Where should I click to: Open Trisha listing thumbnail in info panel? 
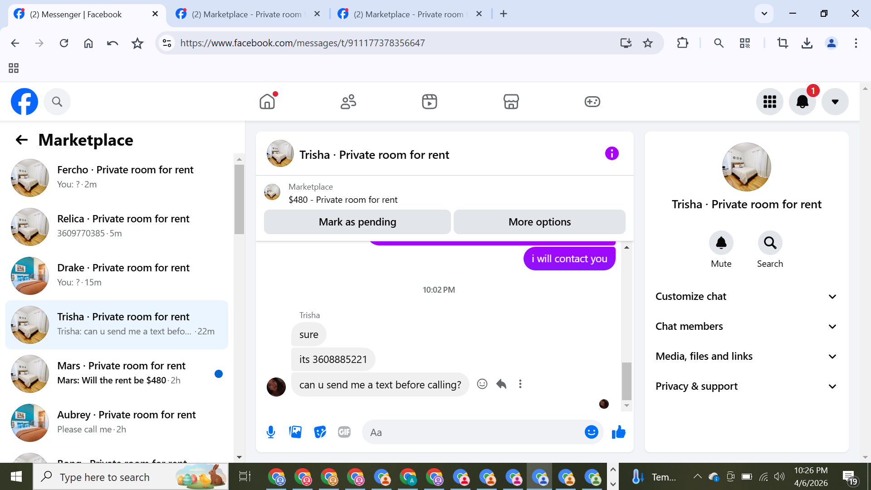pyautogui.click(x=747, y=167)
